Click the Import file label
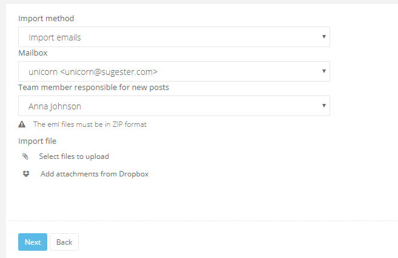398x258 pixels. (x=37, y=141)
